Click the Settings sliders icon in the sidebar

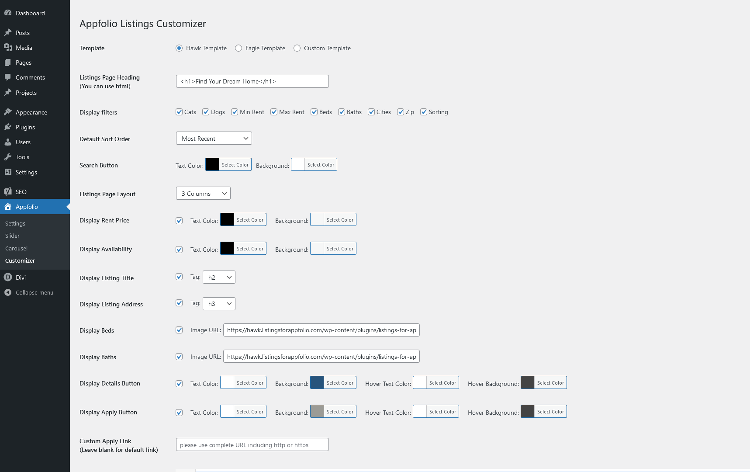tap(8, 172)
